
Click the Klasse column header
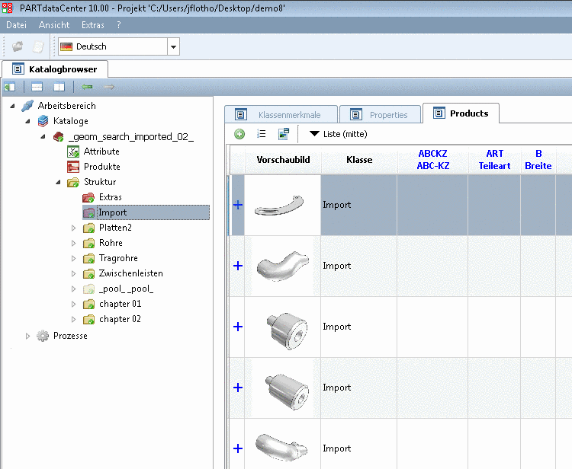point(359,159)
